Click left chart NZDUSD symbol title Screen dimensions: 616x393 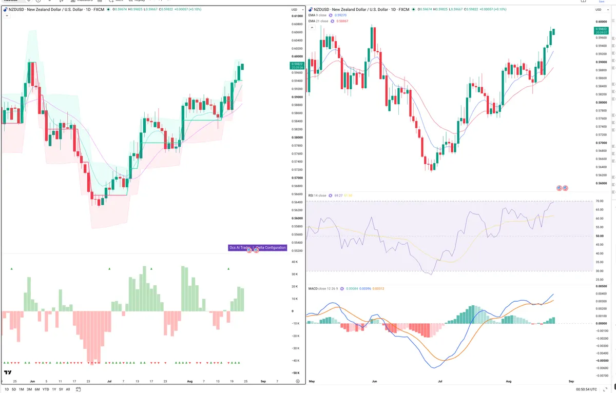(57, 9)
